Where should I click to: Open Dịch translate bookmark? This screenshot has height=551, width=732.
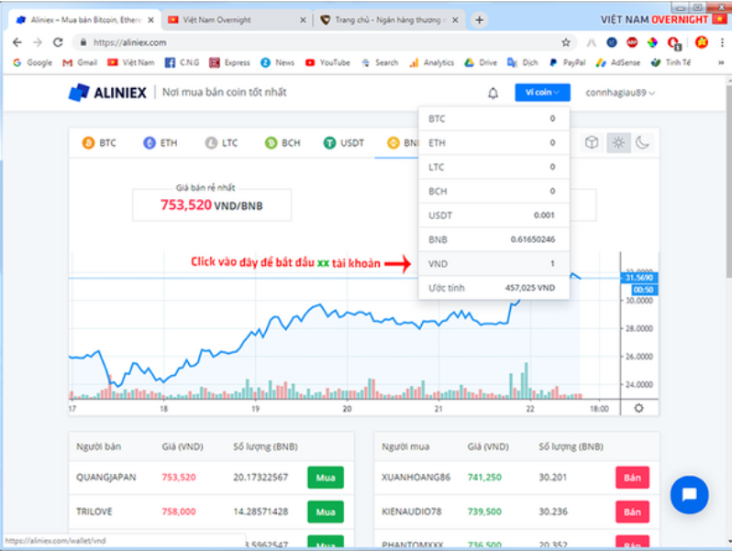click(523, 62)
